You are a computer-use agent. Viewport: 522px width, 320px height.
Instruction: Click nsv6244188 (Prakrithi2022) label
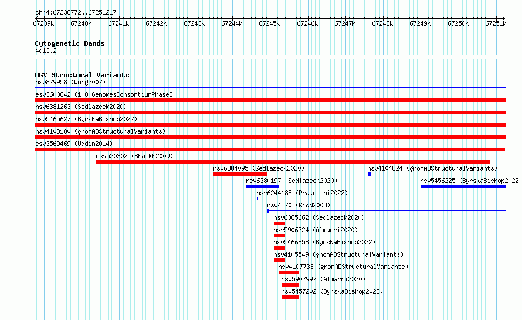pos(302,193)
